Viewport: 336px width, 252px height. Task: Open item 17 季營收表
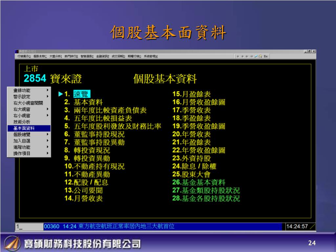pos(192,110)
